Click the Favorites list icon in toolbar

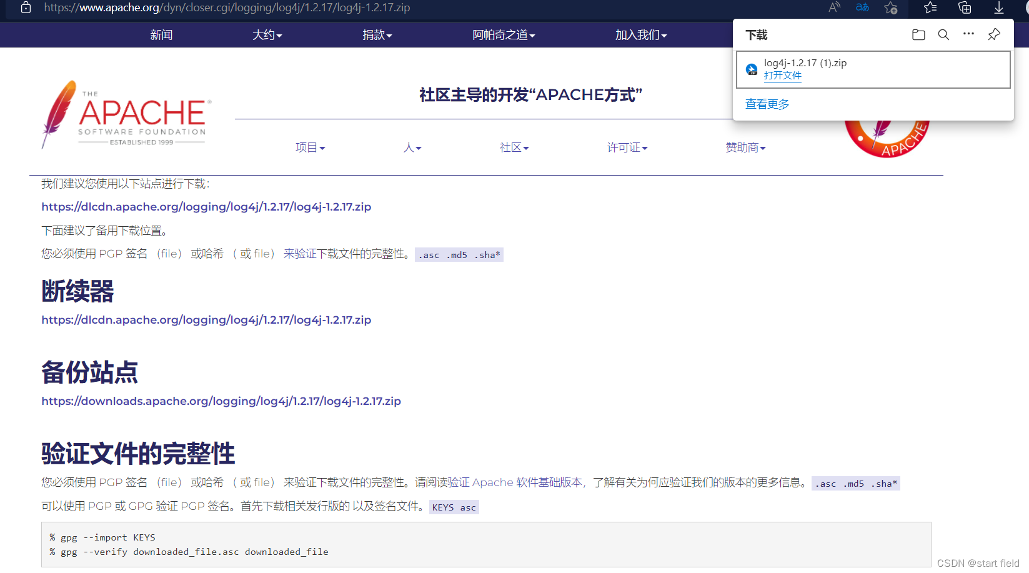[930, 8]
